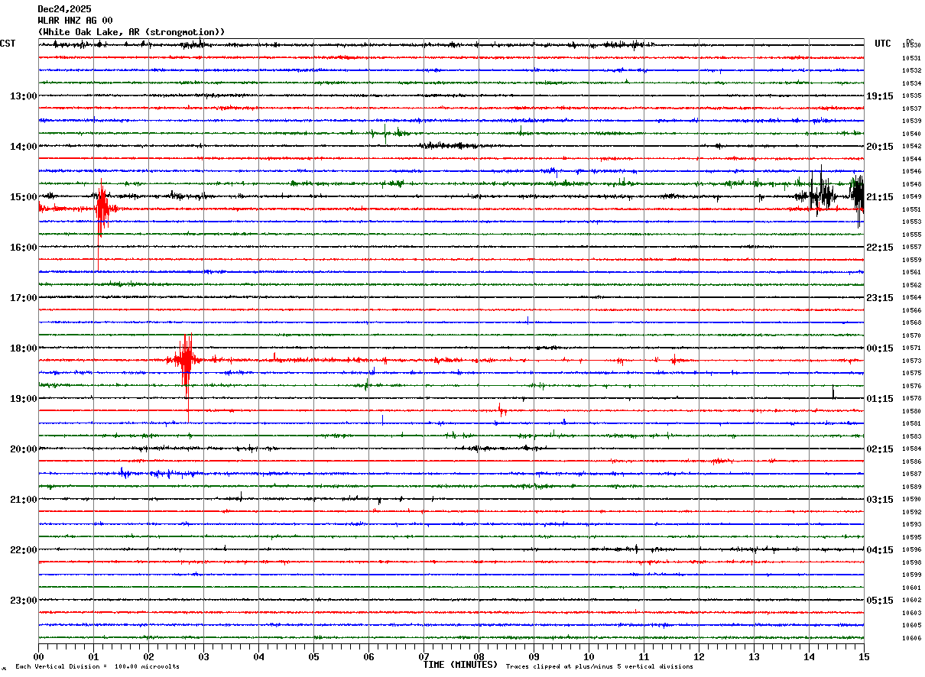Select the WLAR HNZ AG 00 station title
The image size is (925, 677).
click(75, 21)
